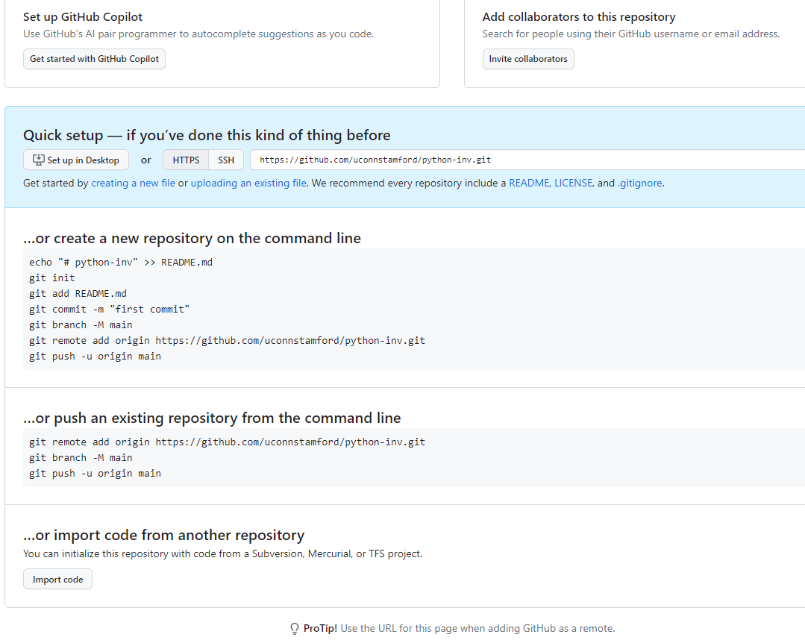This screenshot has width=805, height=640.
Task: Click the Import code button
Action: coord(57,579)
